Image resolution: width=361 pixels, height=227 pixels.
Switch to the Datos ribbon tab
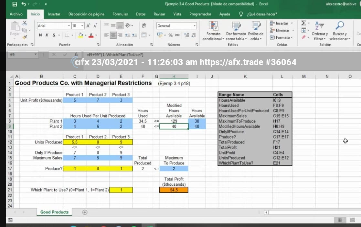(x=141, y=14)
